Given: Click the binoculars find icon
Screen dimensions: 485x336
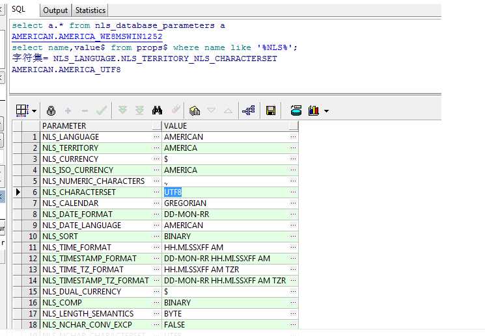Looking at the screenshot, I should pyautogui.click(x=157, y=110).
